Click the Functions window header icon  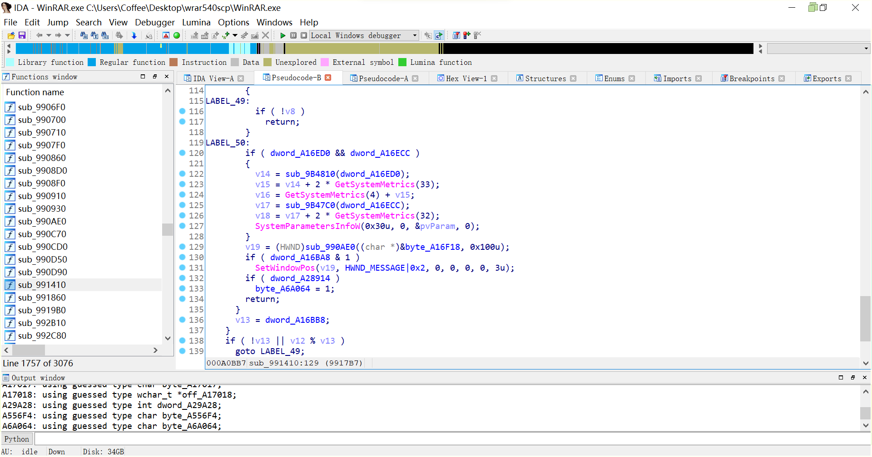6,77
